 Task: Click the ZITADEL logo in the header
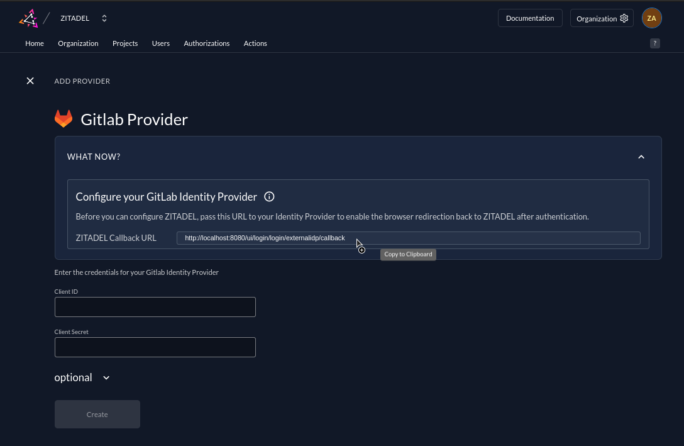[29, 18]
